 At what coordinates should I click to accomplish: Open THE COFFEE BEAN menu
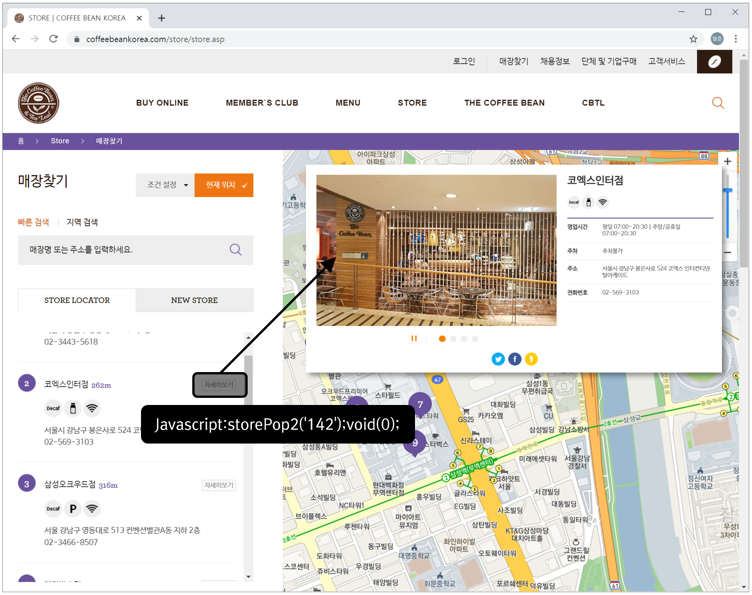(504, 103)
